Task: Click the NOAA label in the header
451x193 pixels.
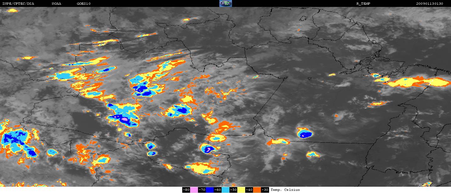Action: 56,4
